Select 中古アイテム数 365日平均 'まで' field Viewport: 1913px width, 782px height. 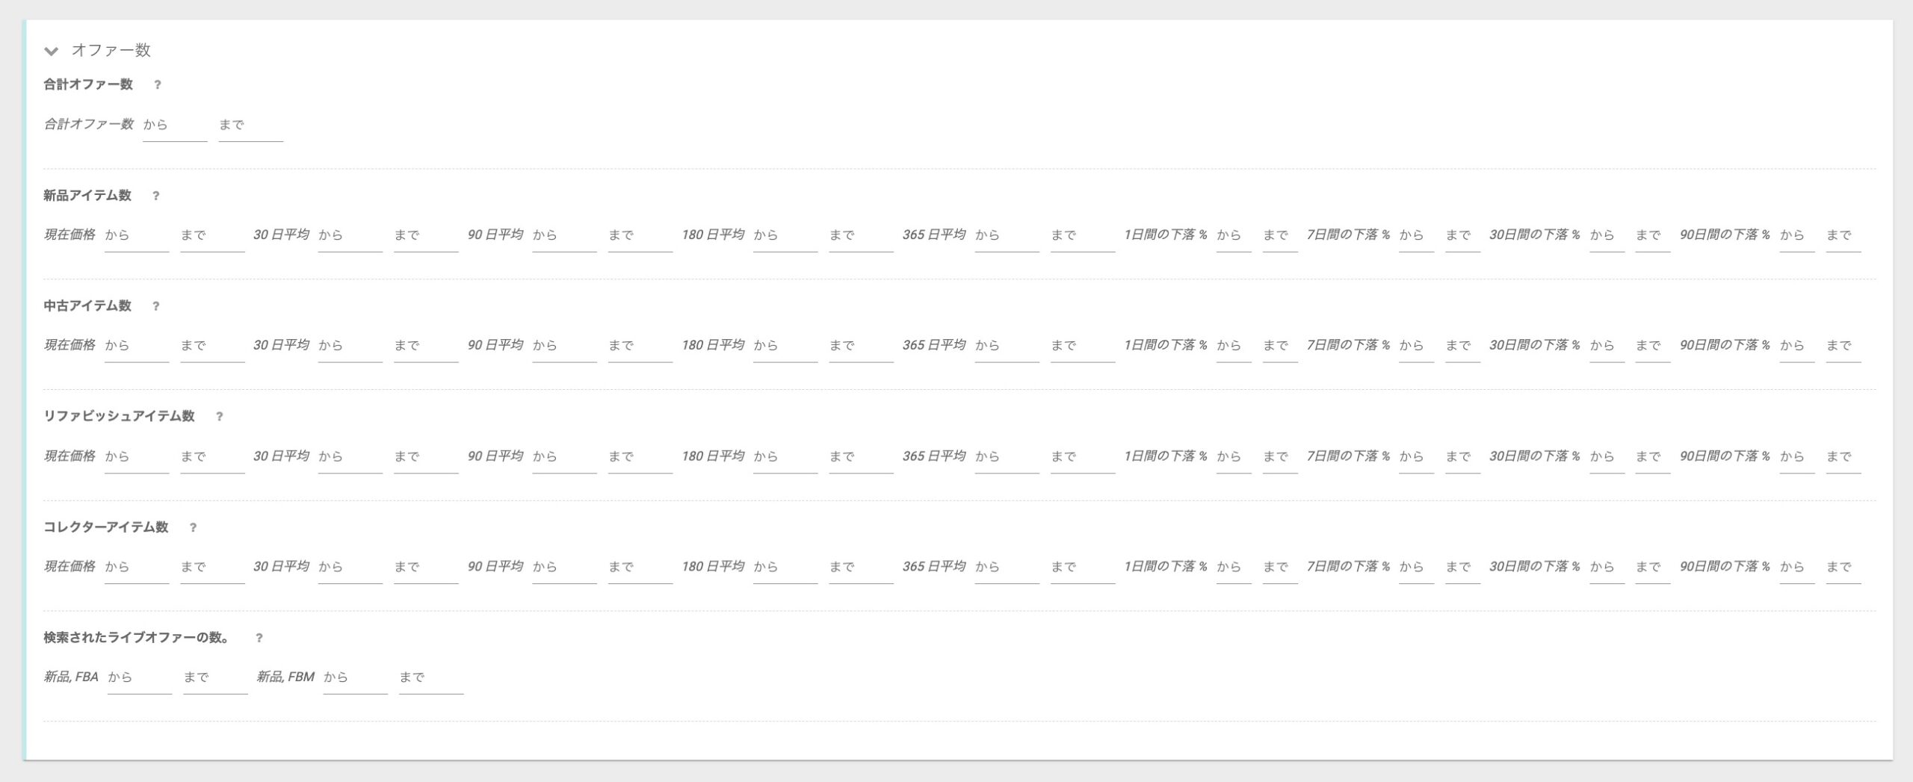click(x=1083, y=347)
